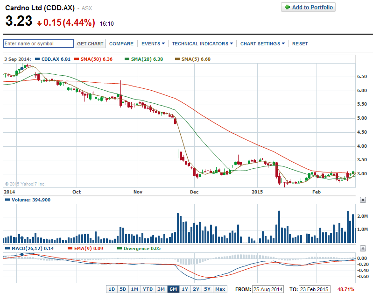Click the green plus Add to Portfolio icon
This screenshot has width=373, height=294.
tap(288, 7)
